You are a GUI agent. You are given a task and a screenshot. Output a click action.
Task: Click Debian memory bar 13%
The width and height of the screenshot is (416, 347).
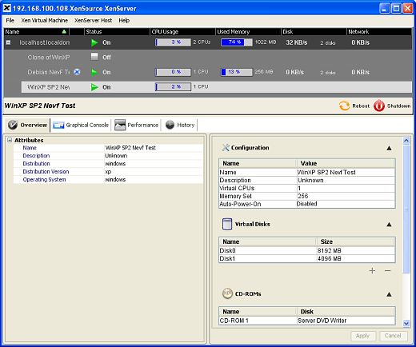(237, 72)
